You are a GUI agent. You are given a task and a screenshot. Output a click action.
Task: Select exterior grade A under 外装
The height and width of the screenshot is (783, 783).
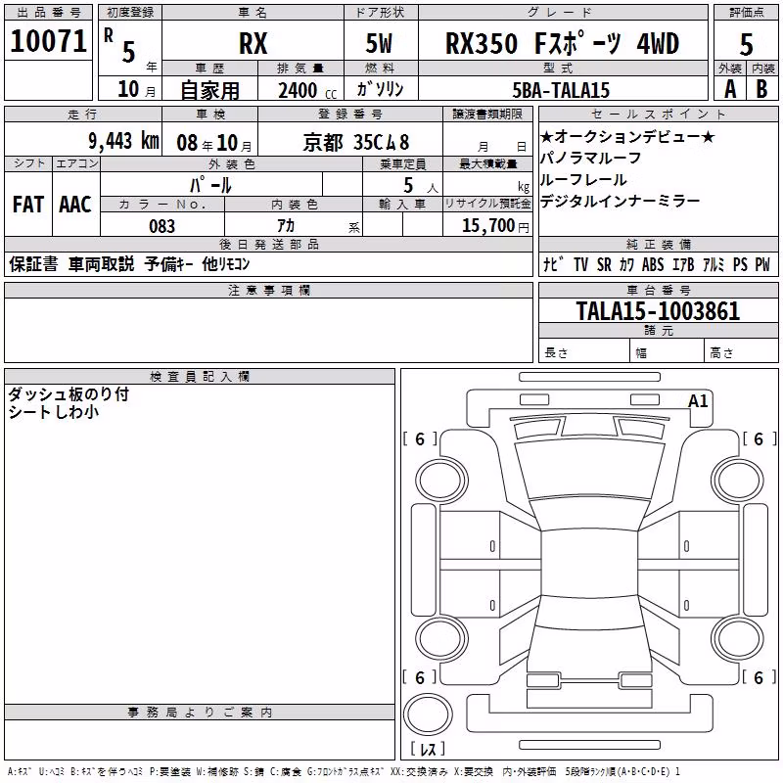coord(730,89)
